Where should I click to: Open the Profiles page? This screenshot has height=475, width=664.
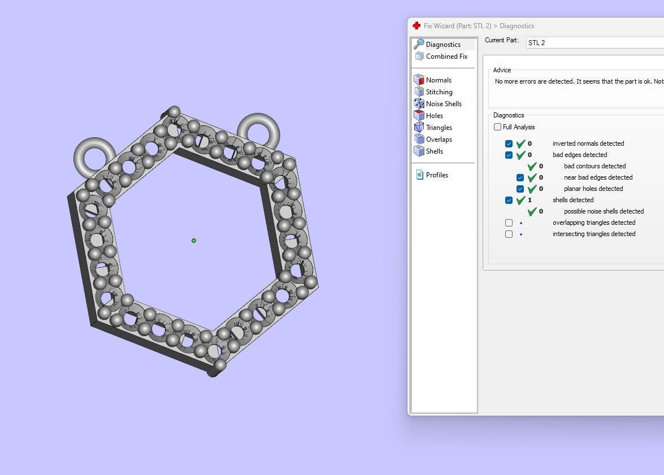coord(437,175)
